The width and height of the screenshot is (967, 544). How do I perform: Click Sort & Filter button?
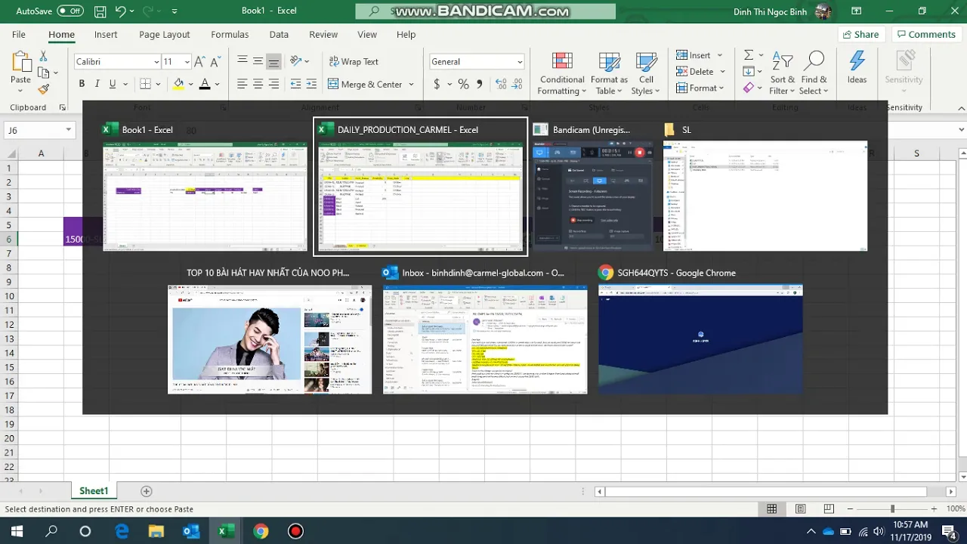[783, 73]
